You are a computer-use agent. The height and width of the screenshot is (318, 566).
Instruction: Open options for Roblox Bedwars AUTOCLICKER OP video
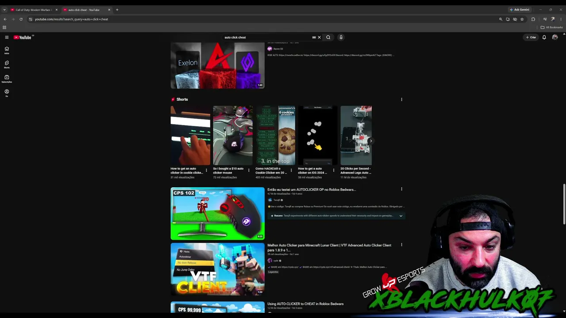pyautogui.click(x=402, y=189)
